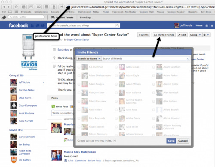Click Cancel in Invite Friends dialog
The width and height of the screenshot is (215, 167).
point(183,141)
